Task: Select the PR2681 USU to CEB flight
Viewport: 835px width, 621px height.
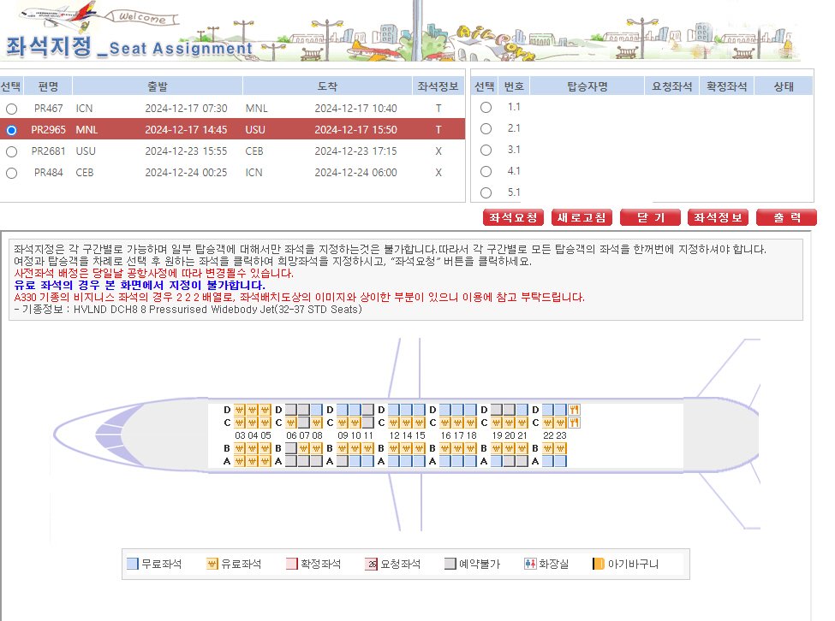Action: 11,151
